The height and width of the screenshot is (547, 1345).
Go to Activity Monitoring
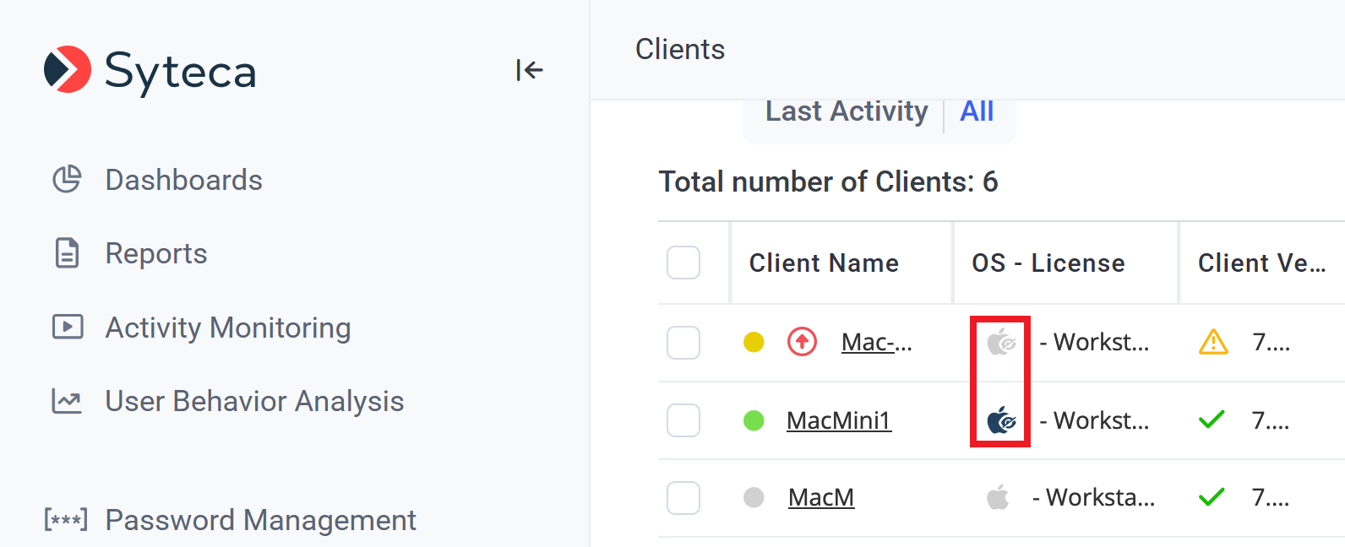pos(227,328)
